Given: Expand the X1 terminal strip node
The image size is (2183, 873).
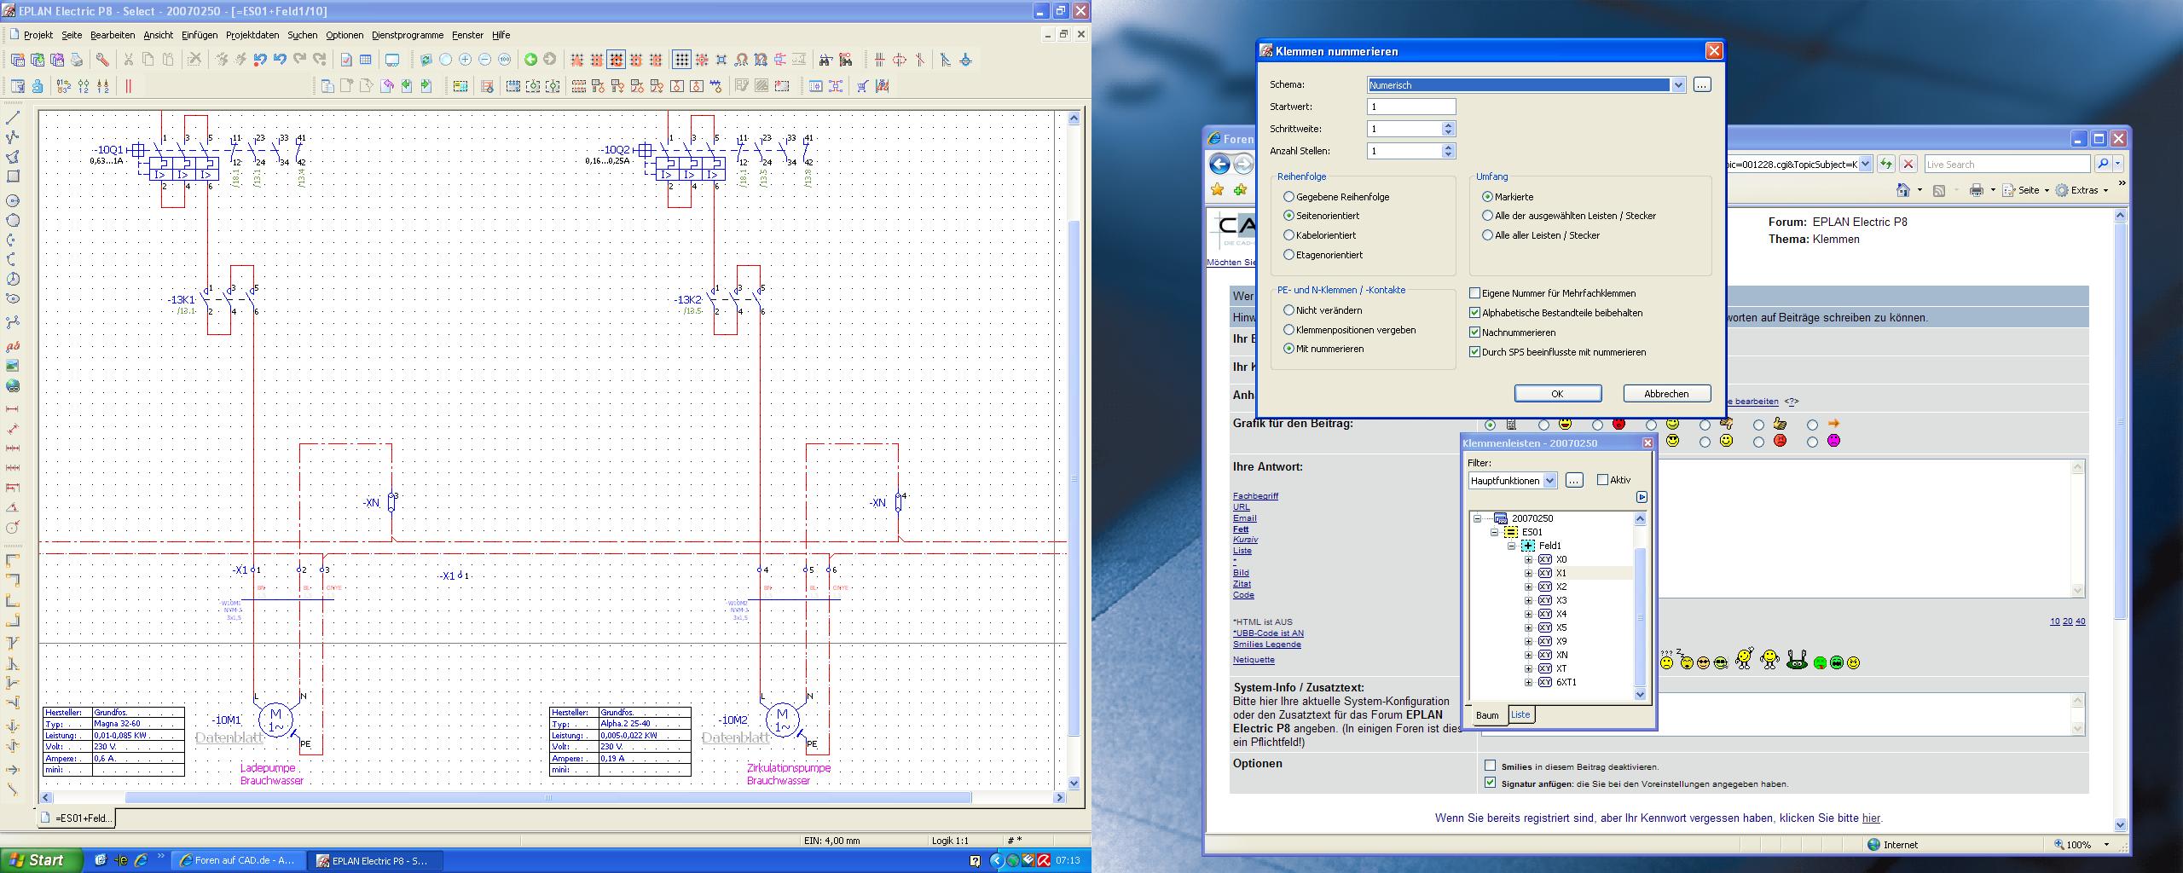Looking at the screenshot, I should coord(1528,574).
